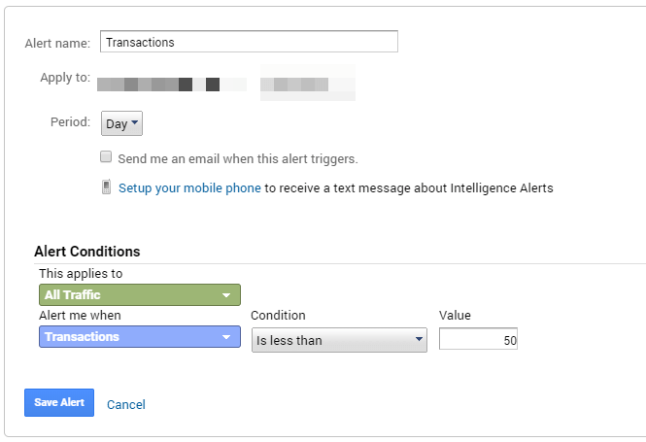Screen dimensions: 646x442
Task: Click the "Send me an email" label text
Action: tap(238, 158)
